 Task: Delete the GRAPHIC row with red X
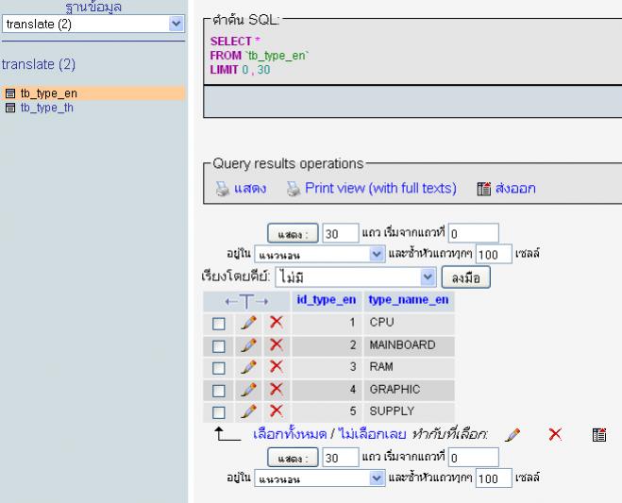(277, 389)
